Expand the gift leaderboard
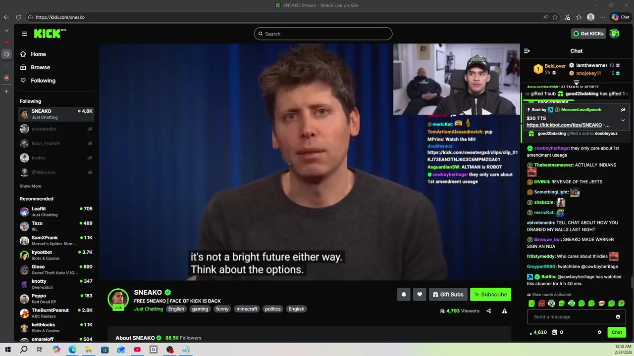 tap(577, 83)
